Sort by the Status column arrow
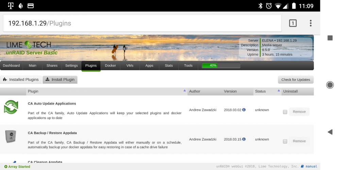Image resolution: width=340 pixels, height=170 pixels. tap(279, 90)
